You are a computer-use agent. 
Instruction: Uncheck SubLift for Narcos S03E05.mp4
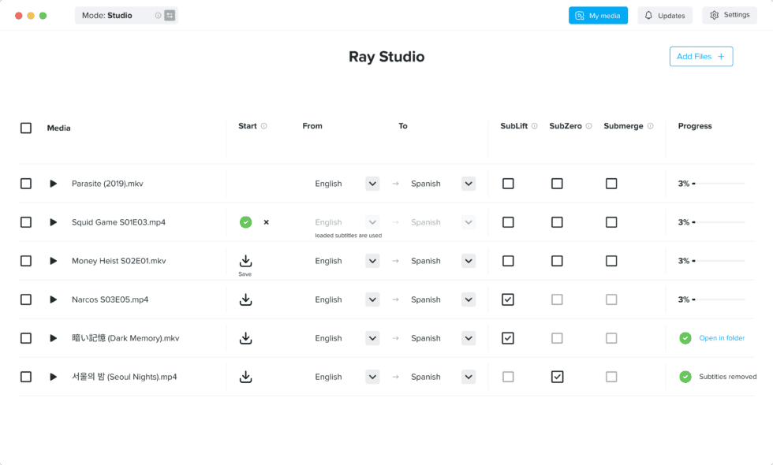(x=508, y=299)
